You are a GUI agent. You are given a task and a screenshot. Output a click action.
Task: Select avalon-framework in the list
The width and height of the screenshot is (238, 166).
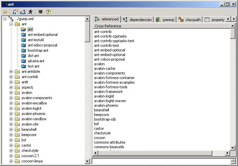(108, 92)
